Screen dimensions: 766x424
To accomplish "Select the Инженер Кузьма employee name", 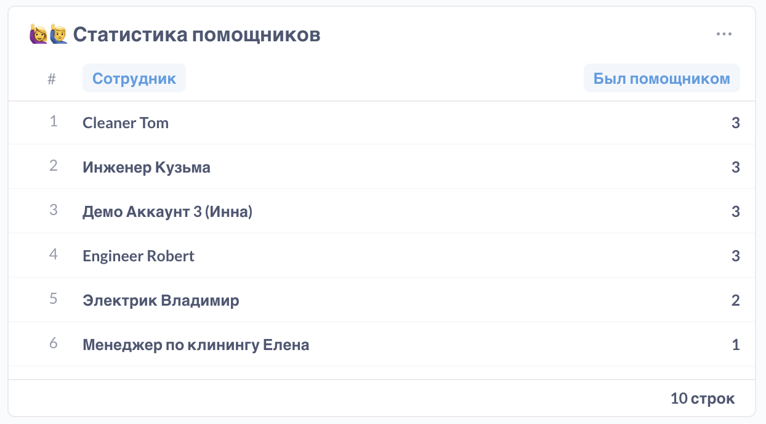I will (147, 167).
